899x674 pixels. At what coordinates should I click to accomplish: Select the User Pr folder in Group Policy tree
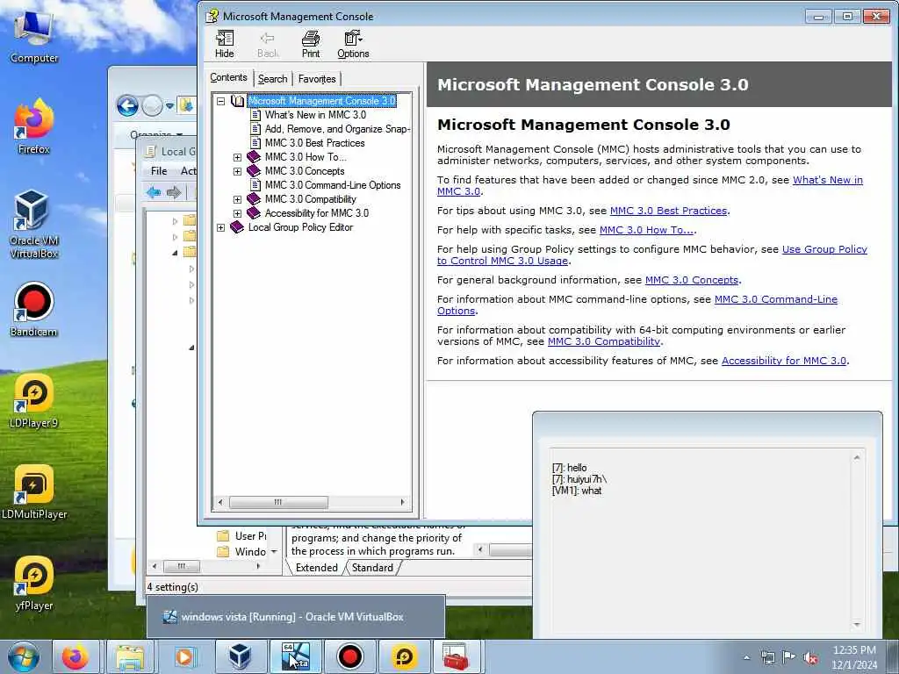[x=241, y=536]
